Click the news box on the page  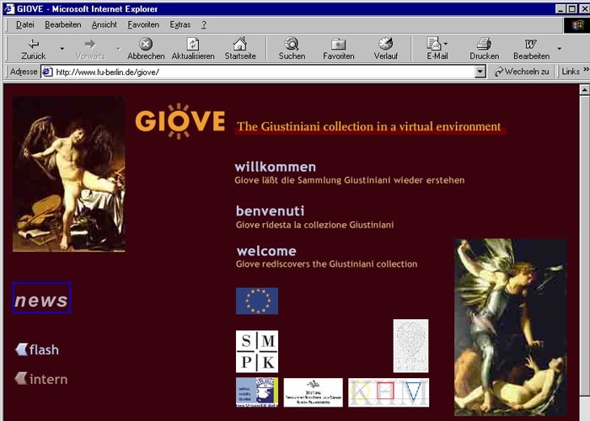click(x=41, y=299)
